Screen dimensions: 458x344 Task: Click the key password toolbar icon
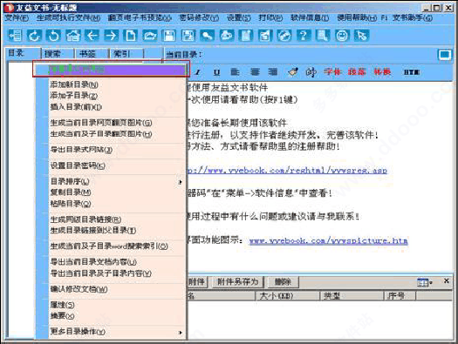pos(208,36)
